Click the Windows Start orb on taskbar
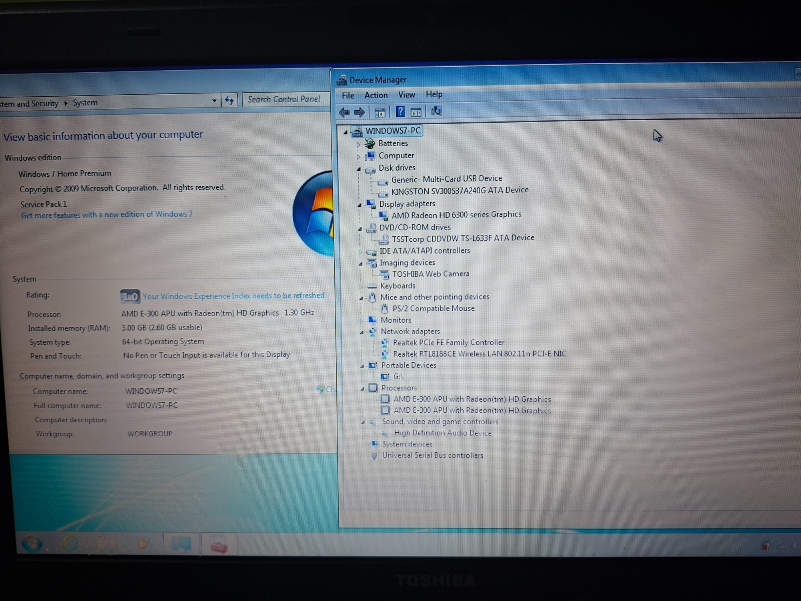Viewport: 801px width, 601px height. [x=32, y=543]
